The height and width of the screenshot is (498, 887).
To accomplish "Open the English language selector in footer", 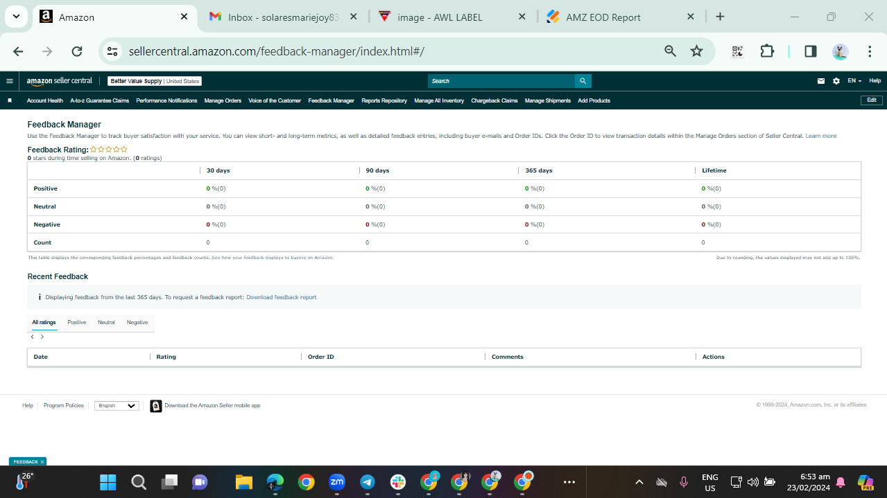I will click(x=117, y=406).
